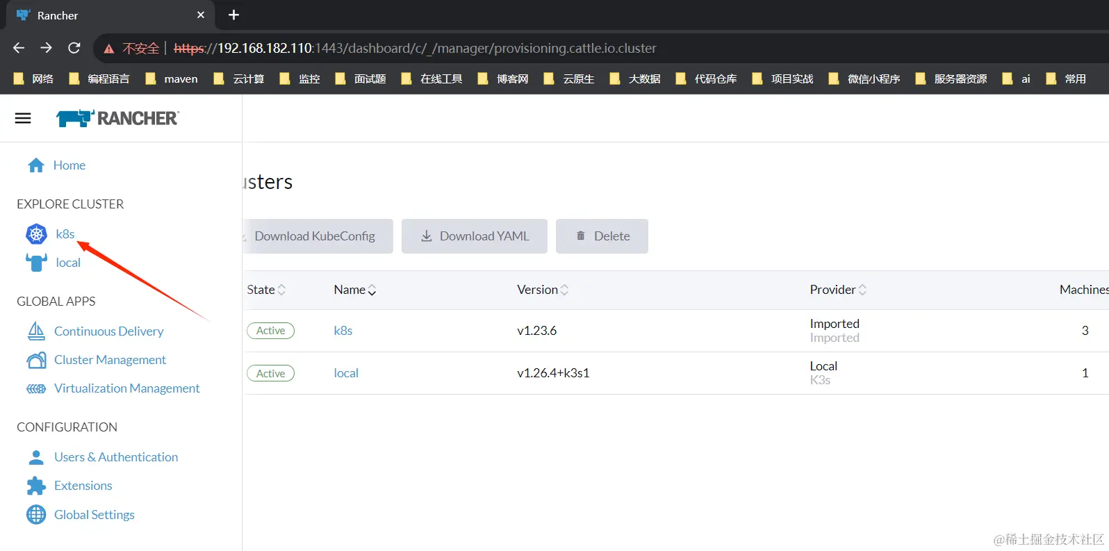Open the 服务器资源 bookmark folder
The image size is (1109, 551).
coord(951,79)
